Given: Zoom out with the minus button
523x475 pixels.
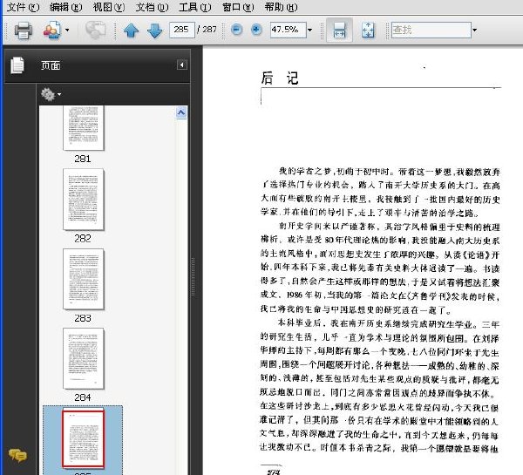Looking at the screenshot, I should 236,30.
